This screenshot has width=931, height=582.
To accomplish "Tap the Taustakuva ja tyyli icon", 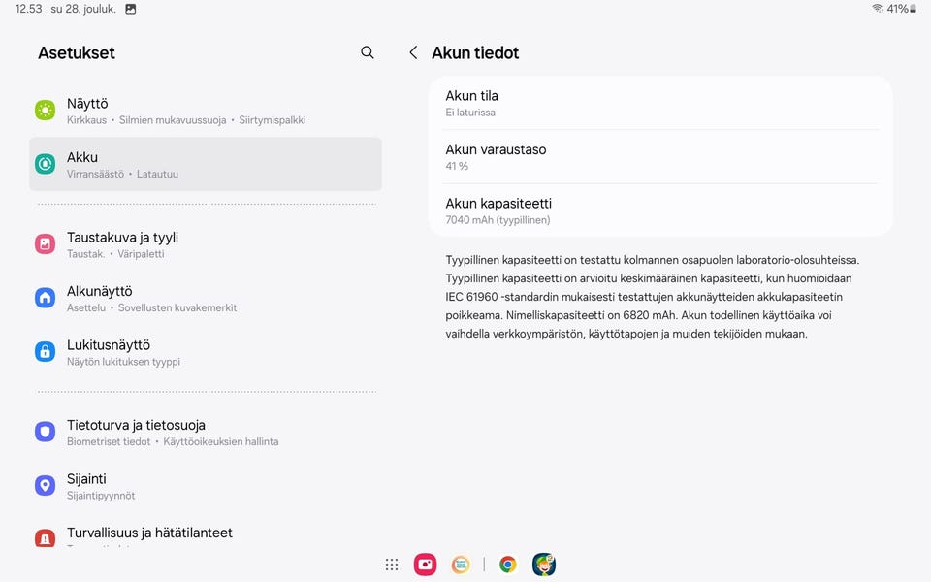I will pyautogui.click(x=46, y=244).
